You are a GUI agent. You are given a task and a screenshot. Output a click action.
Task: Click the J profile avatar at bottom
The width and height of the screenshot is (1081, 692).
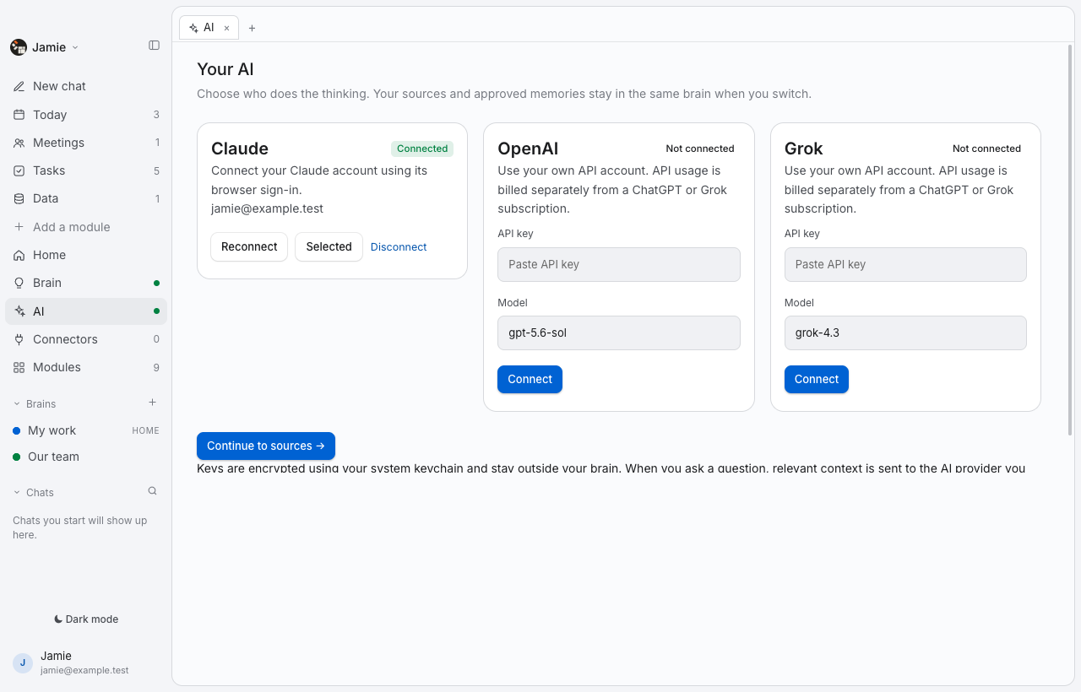pyautogui.click(x=23, y=662)
